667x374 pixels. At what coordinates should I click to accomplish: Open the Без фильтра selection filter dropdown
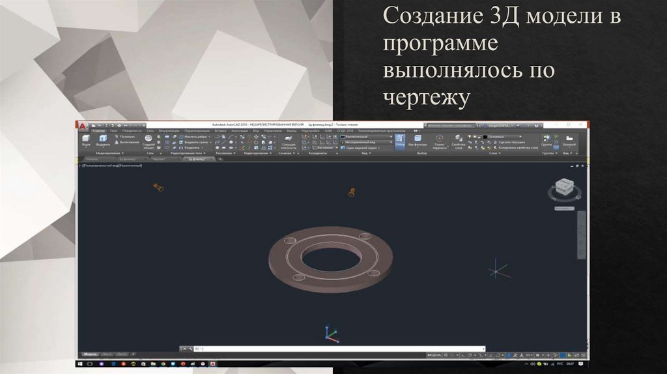point(418,142)
